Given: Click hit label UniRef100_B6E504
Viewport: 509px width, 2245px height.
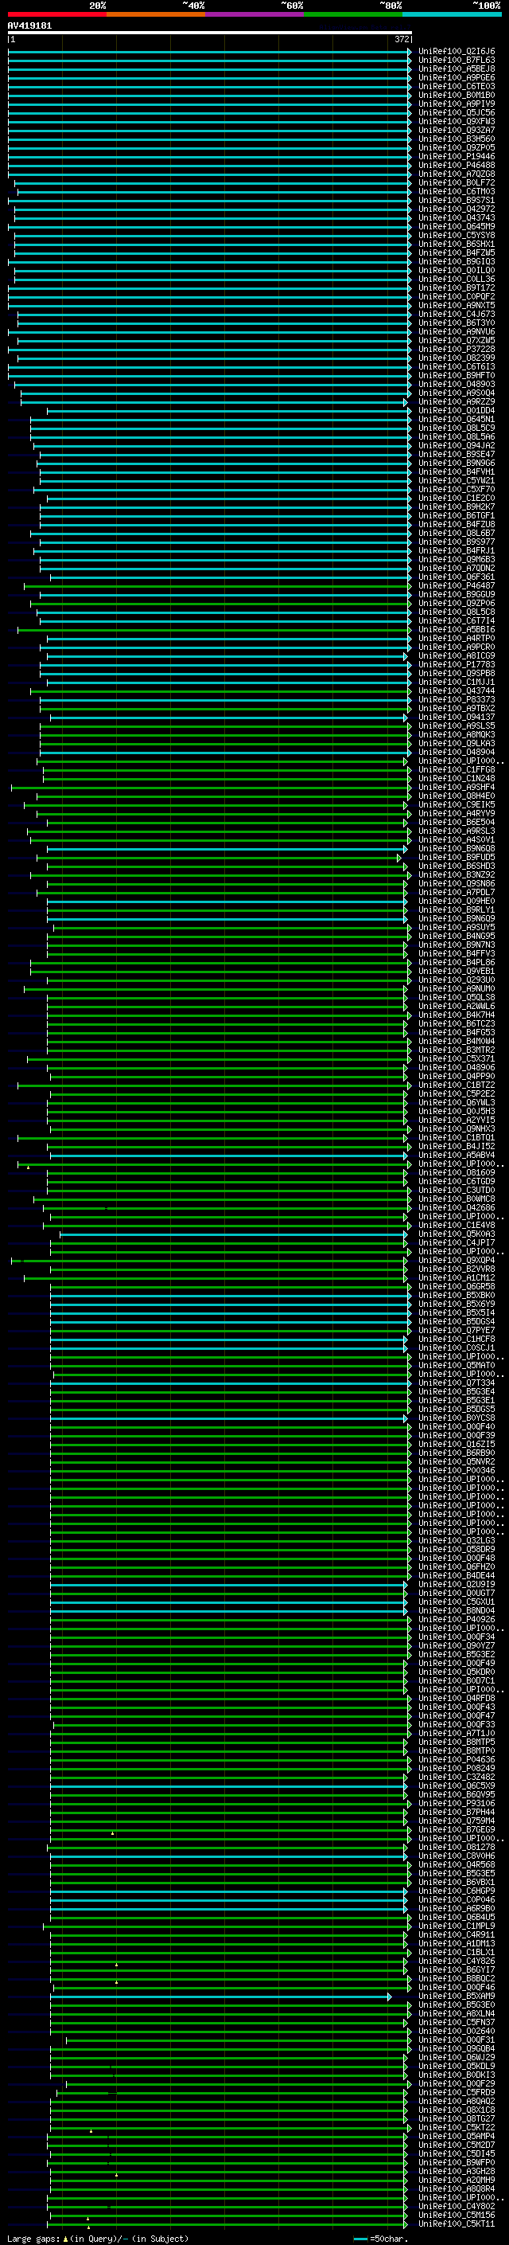Looking at the screenshot, I should point(457,822).
